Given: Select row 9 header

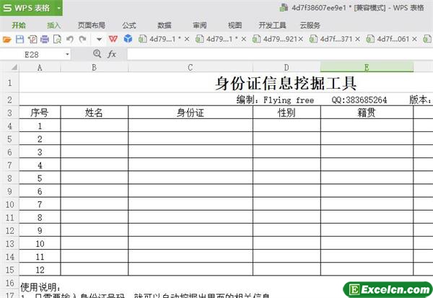Looking at the screenshot, I should [x=9, y=191].
